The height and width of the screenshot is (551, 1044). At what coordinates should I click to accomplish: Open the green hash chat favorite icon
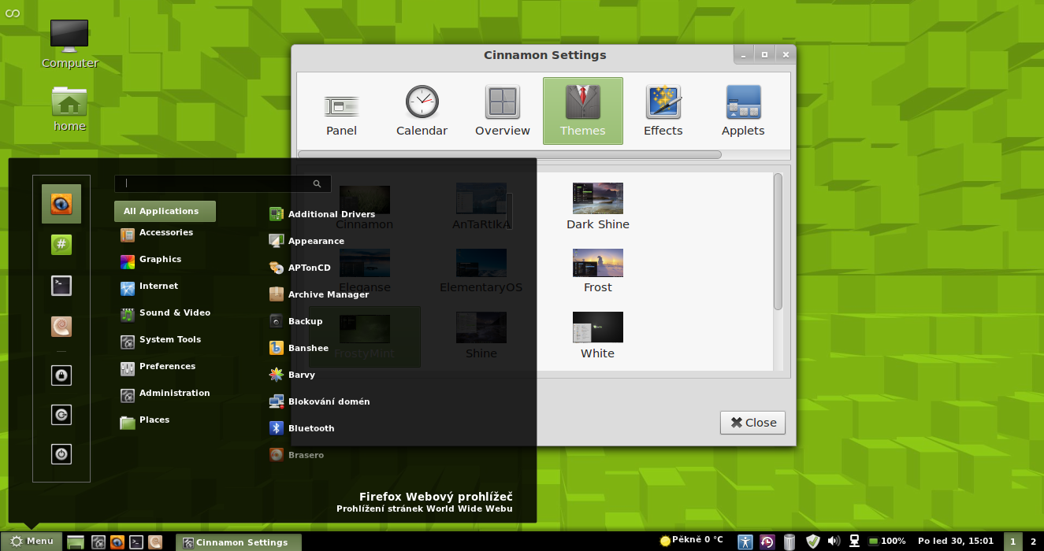coord(61,245)
